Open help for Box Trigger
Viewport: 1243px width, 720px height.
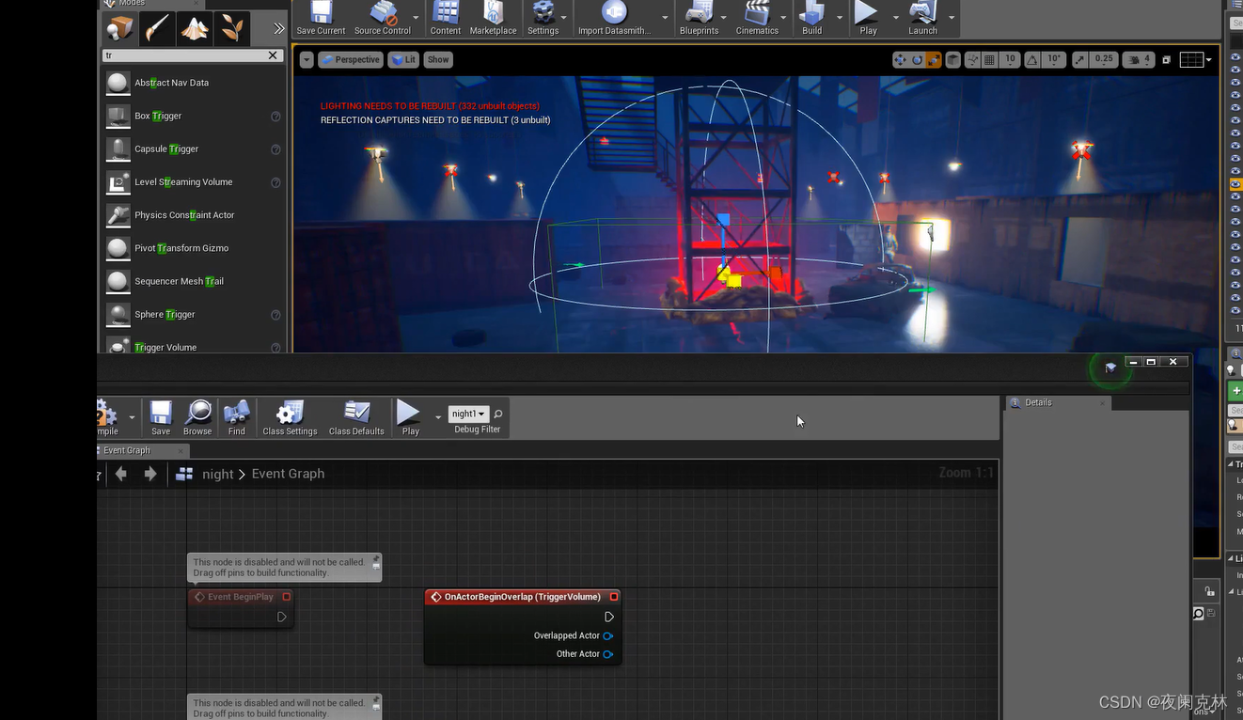pos(275,117)
